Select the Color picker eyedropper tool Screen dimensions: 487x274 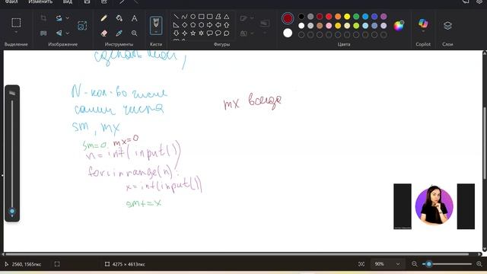tap(119, 33)
